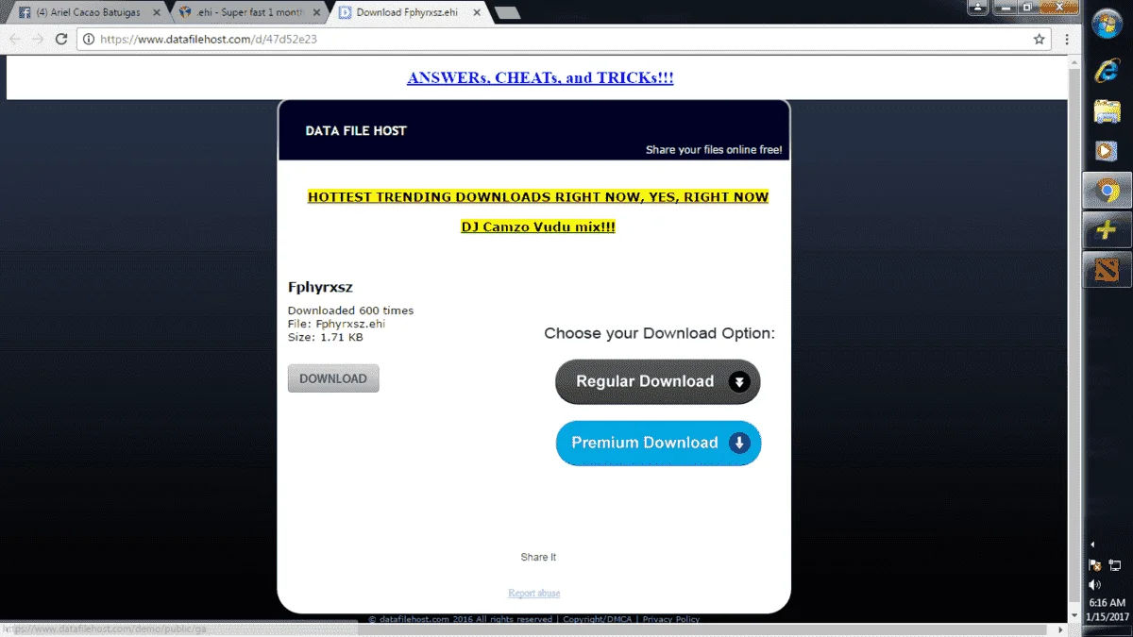1133x637 pixels.
Task: Open network status icon in tray
Action: (1115, 565)
